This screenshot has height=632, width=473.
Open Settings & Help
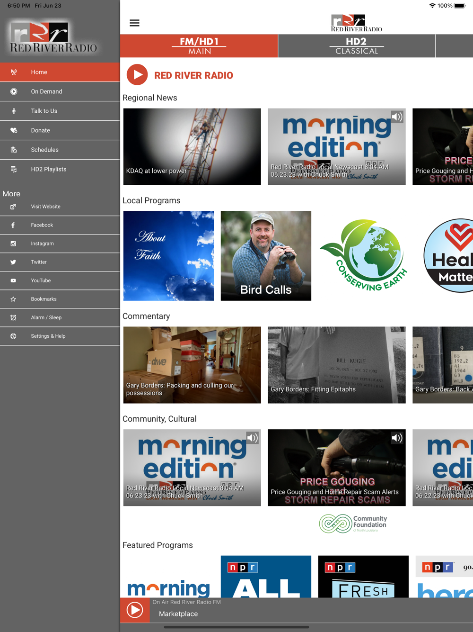60,336
